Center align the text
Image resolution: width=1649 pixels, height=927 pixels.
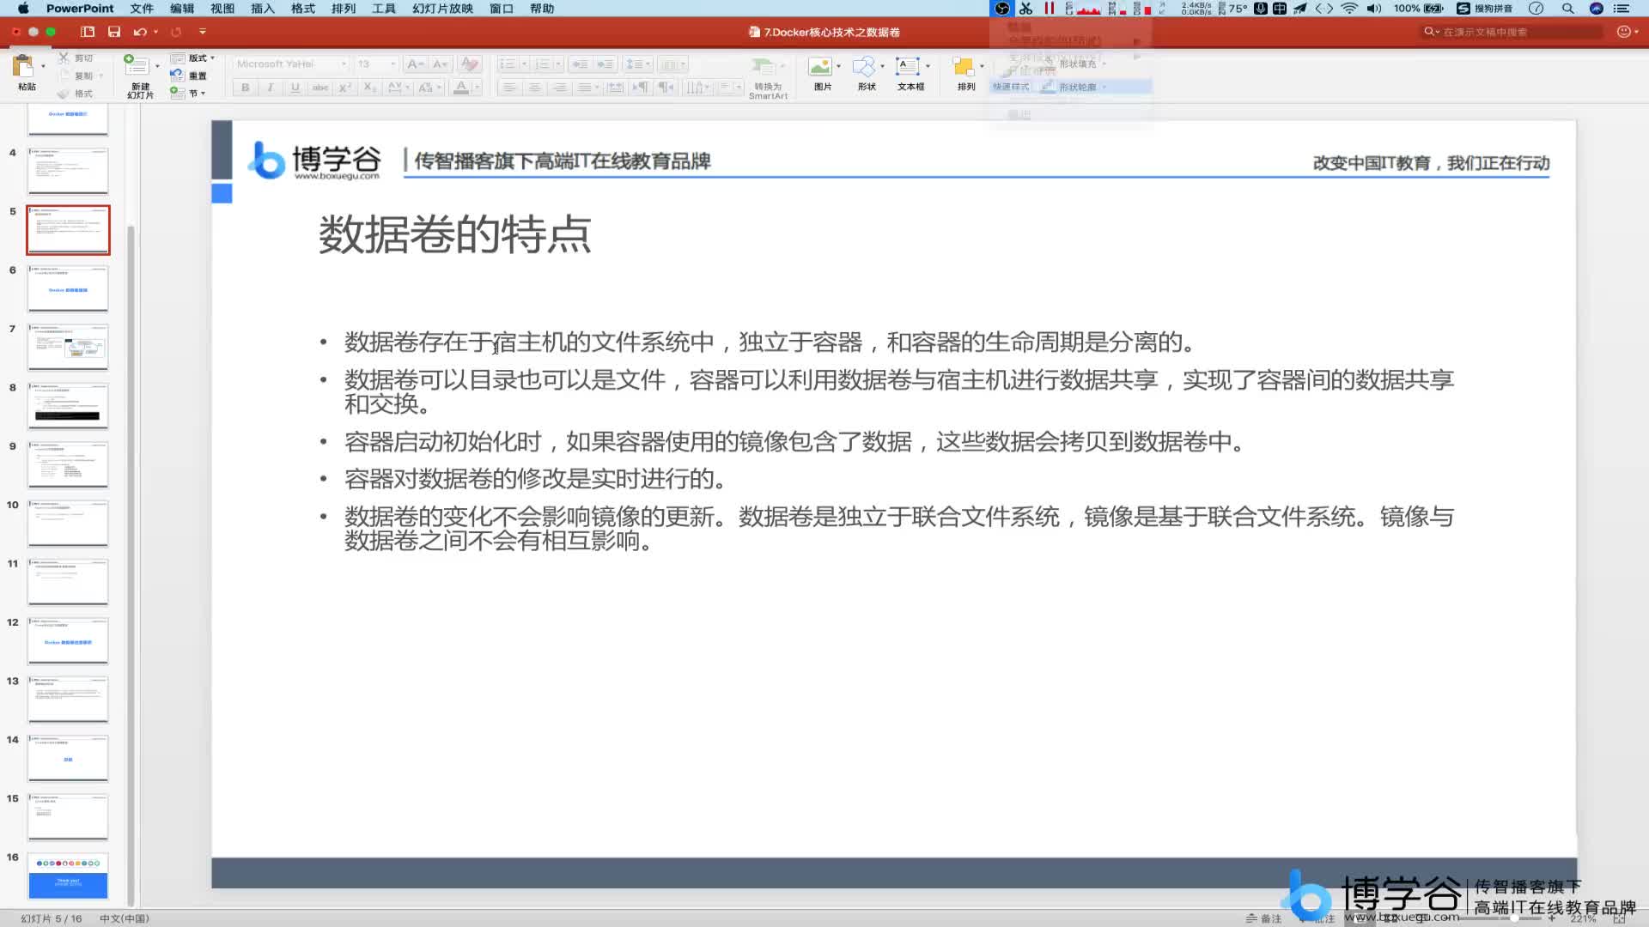point(534,88)
